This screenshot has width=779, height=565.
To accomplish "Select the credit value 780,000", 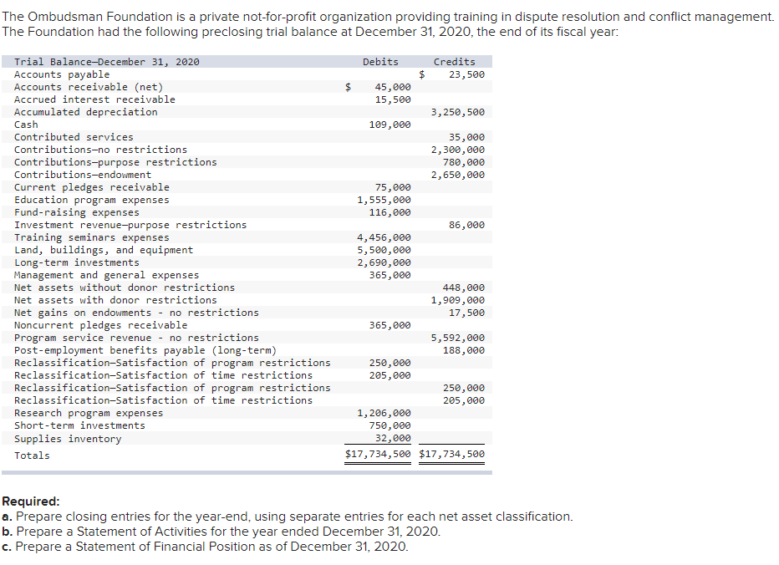I will click(x=464, y=162).
